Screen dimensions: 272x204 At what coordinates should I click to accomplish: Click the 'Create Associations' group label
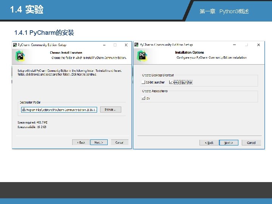coord(155,91)
